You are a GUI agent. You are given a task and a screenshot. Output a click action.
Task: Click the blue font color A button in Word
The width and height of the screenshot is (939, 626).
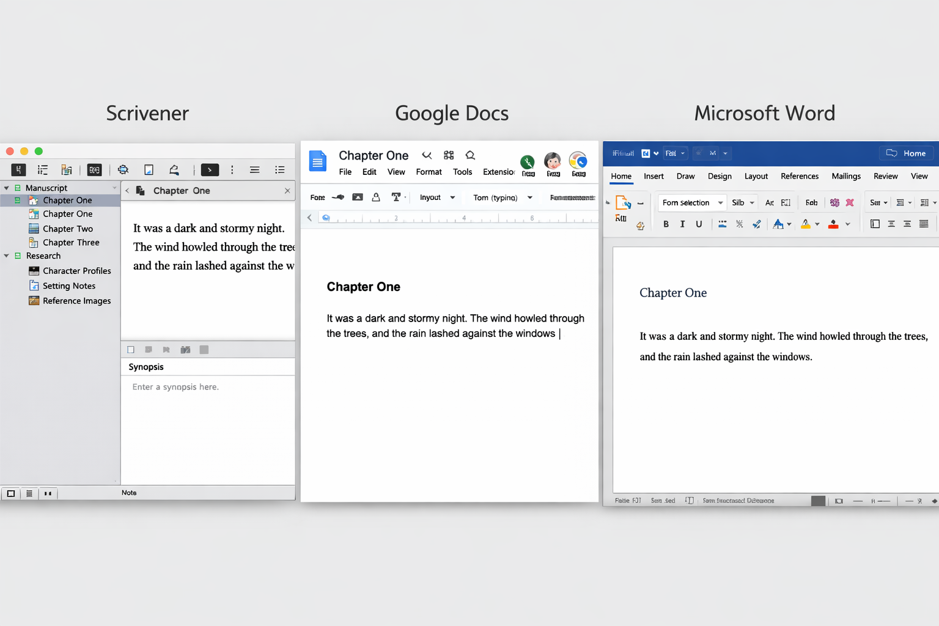click(x=778, y=224)
